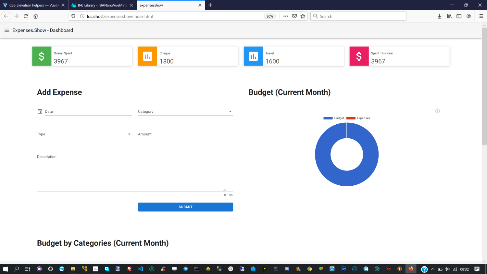This screenshot has height=274, width=487.
Task: Open the hamburger navigation menu
Action: (6, 30)
